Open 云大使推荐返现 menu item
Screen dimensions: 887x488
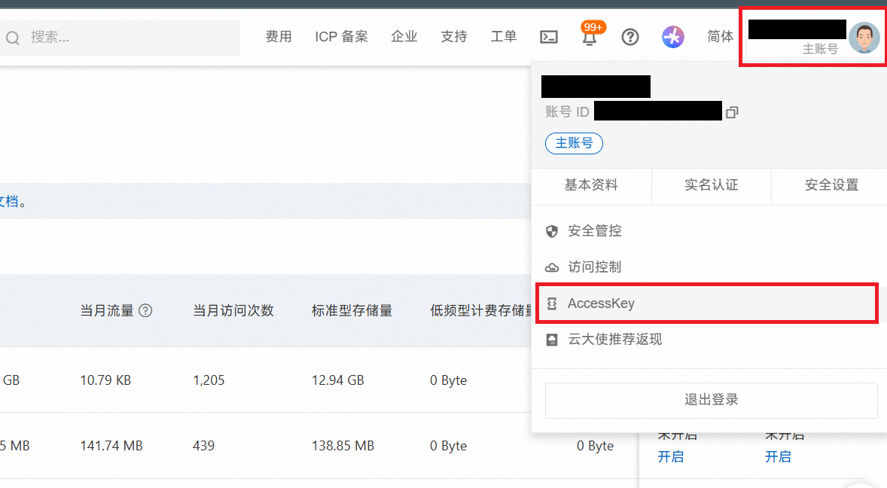[x=614, y=340]
